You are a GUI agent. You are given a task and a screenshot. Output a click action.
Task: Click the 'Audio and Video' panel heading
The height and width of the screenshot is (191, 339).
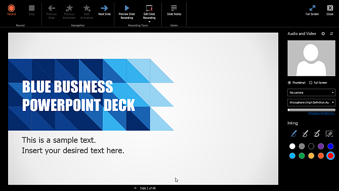point(302,33)
